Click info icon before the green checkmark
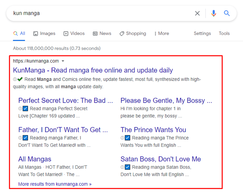 point(15,79)
